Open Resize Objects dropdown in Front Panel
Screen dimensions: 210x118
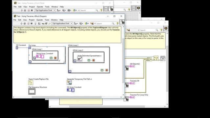coord(69,10)
